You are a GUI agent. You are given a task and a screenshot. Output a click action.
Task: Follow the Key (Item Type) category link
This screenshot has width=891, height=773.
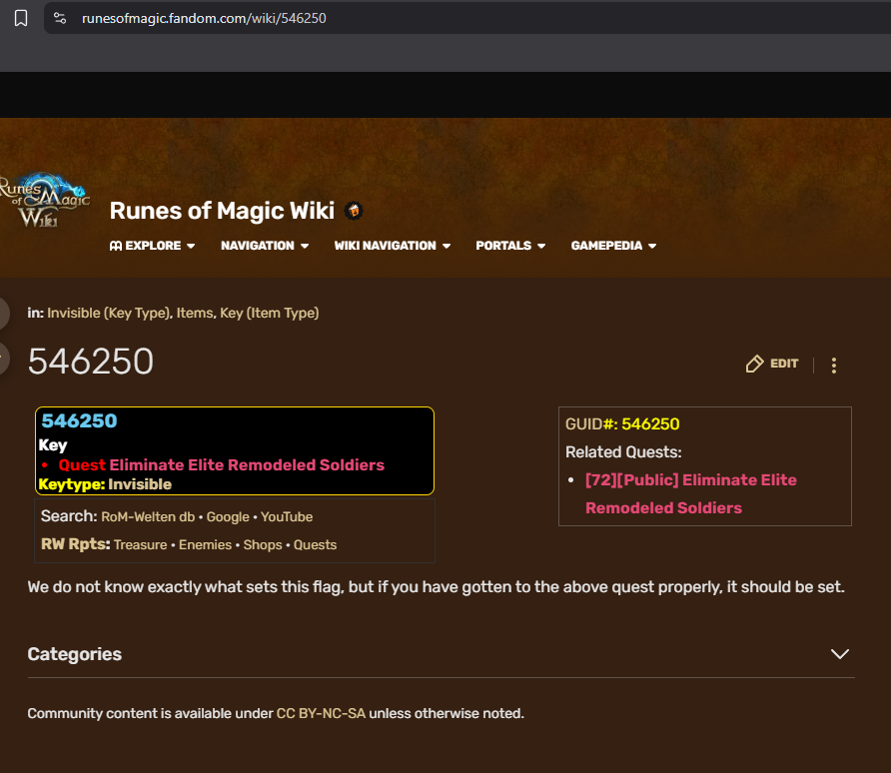point(269,313)
